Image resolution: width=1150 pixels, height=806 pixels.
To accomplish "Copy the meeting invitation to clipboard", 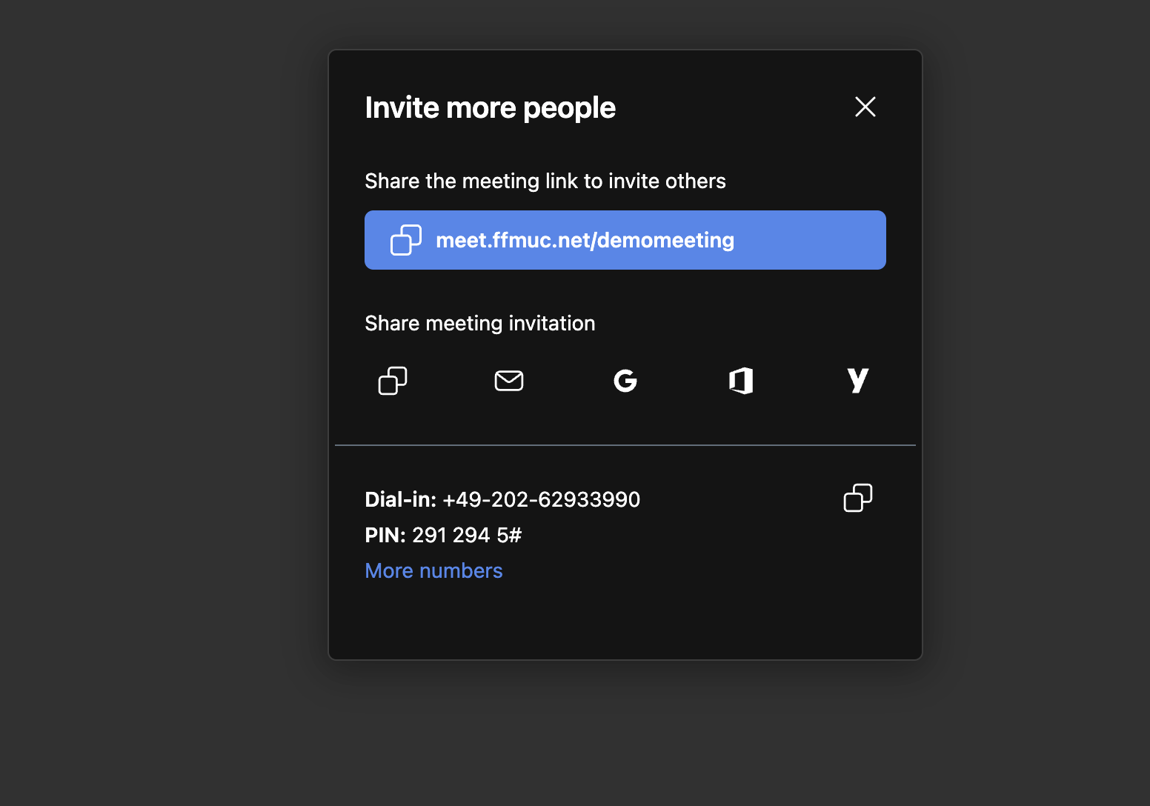I will point(393,381).
